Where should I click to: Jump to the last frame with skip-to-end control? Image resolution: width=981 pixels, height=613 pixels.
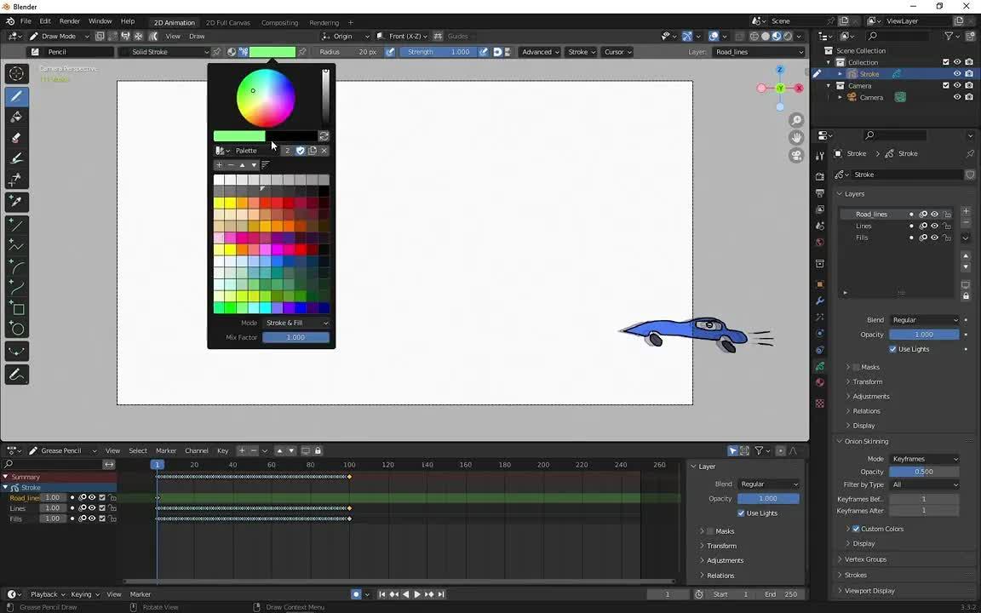(440, 594)
